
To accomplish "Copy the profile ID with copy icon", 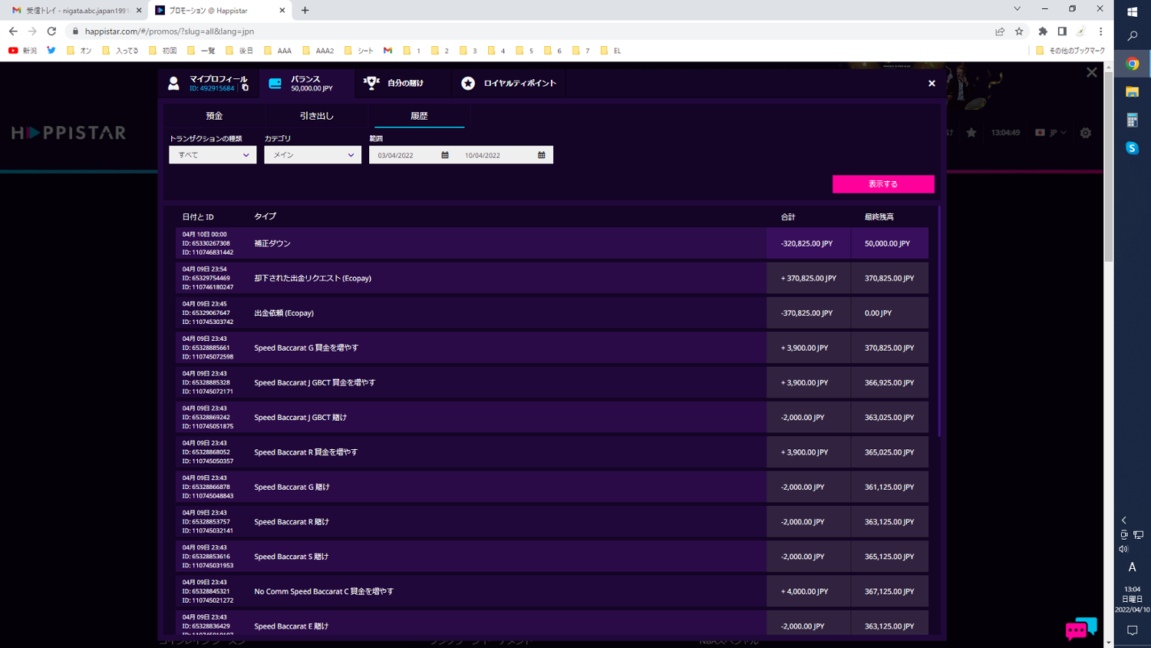I will click(246, 88).
